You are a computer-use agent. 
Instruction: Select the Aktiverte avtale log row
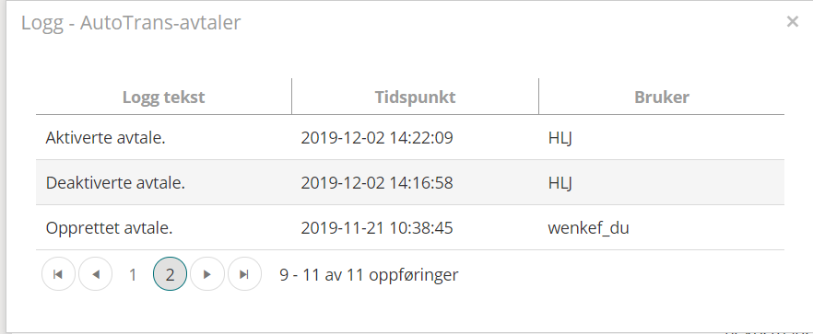(410, 138)
